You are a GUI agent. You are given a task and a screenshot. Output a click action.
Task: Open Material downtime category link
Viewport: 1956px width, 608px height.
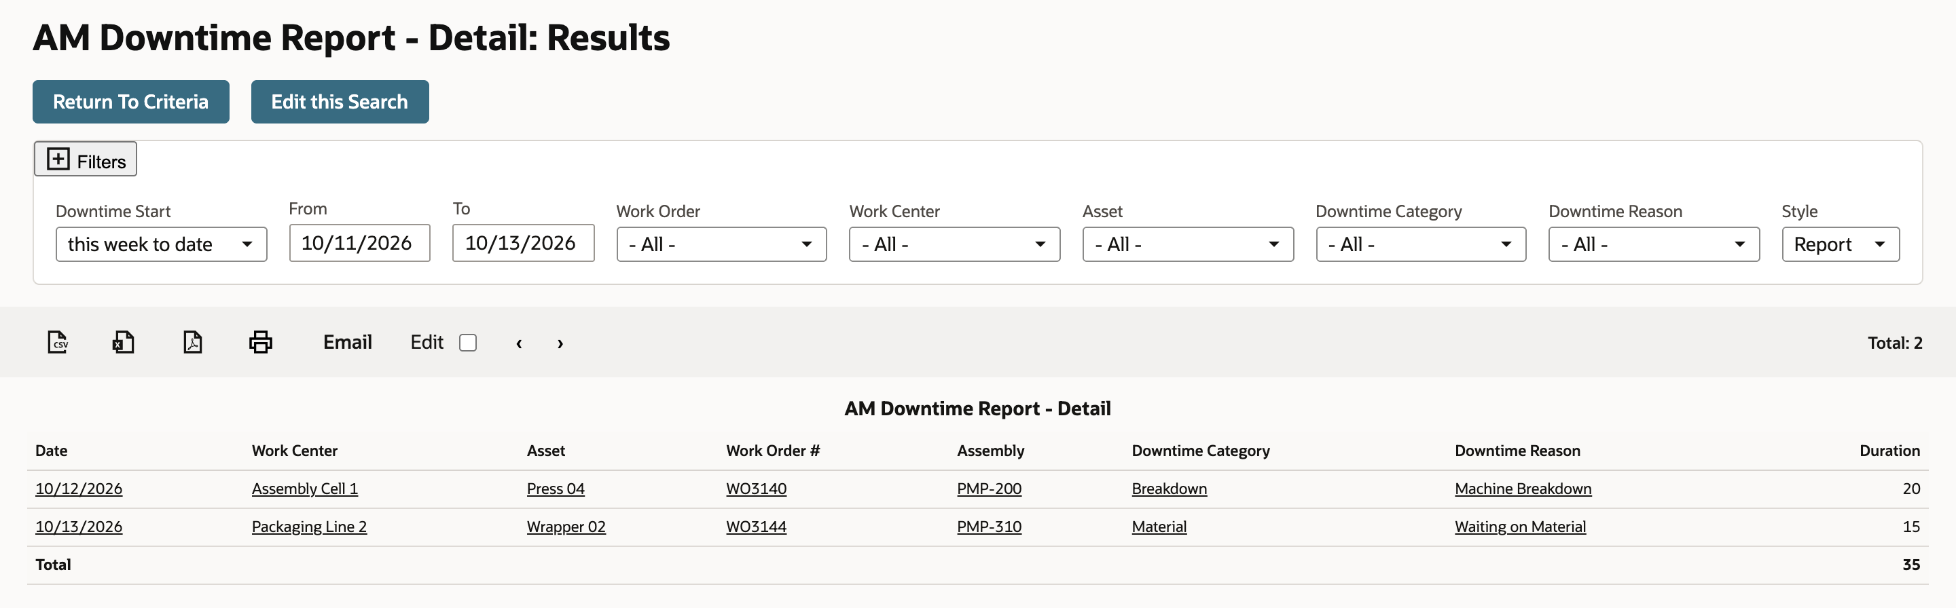[1159, 527]
